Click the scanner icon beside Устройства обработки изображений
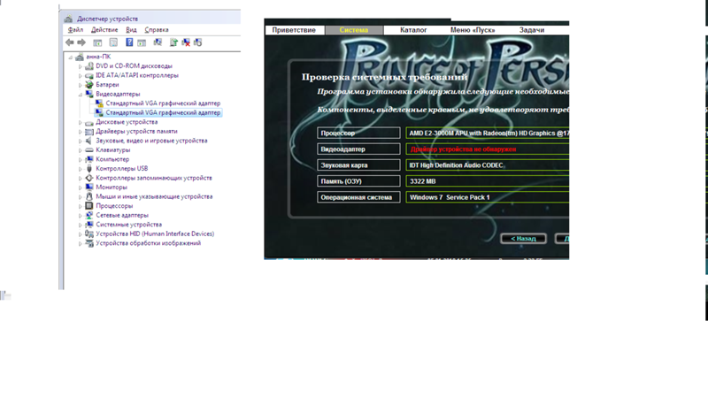Viewport: 708px width, 398px height. (89, 243)
